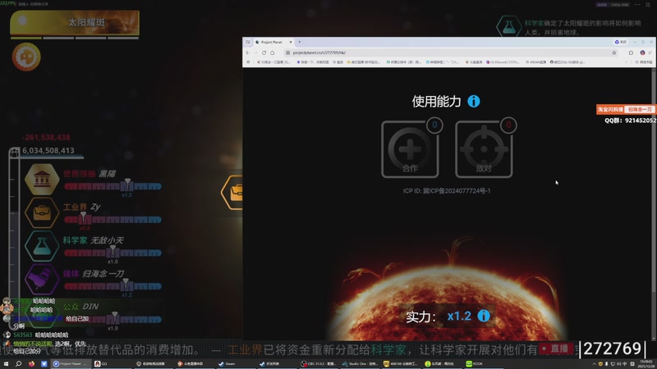Screen dimensions: 657x369
Task: Click the 实力 x1.2 strength value
Action: [459, 316]
